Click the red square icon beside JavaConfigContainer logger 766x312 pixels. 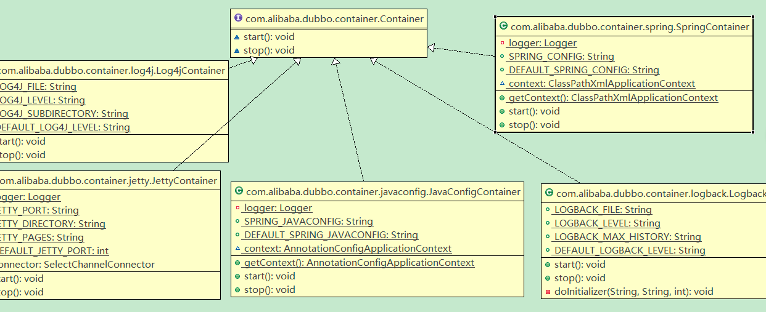click(238, 208)
